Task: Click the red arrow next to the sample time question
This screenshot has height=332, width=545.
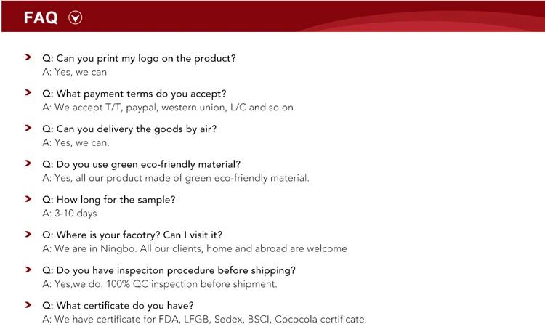Action: [28, 198]
